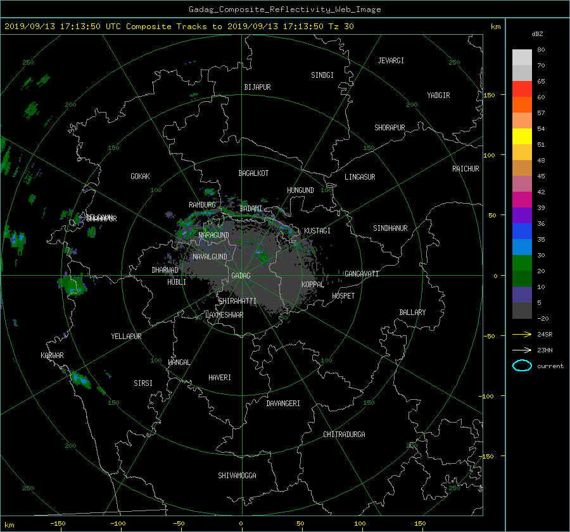Image resolution: width=570 pixels, height=532 pixels.
Task: Click the BADAMI city label
Action: click(251, 209)
